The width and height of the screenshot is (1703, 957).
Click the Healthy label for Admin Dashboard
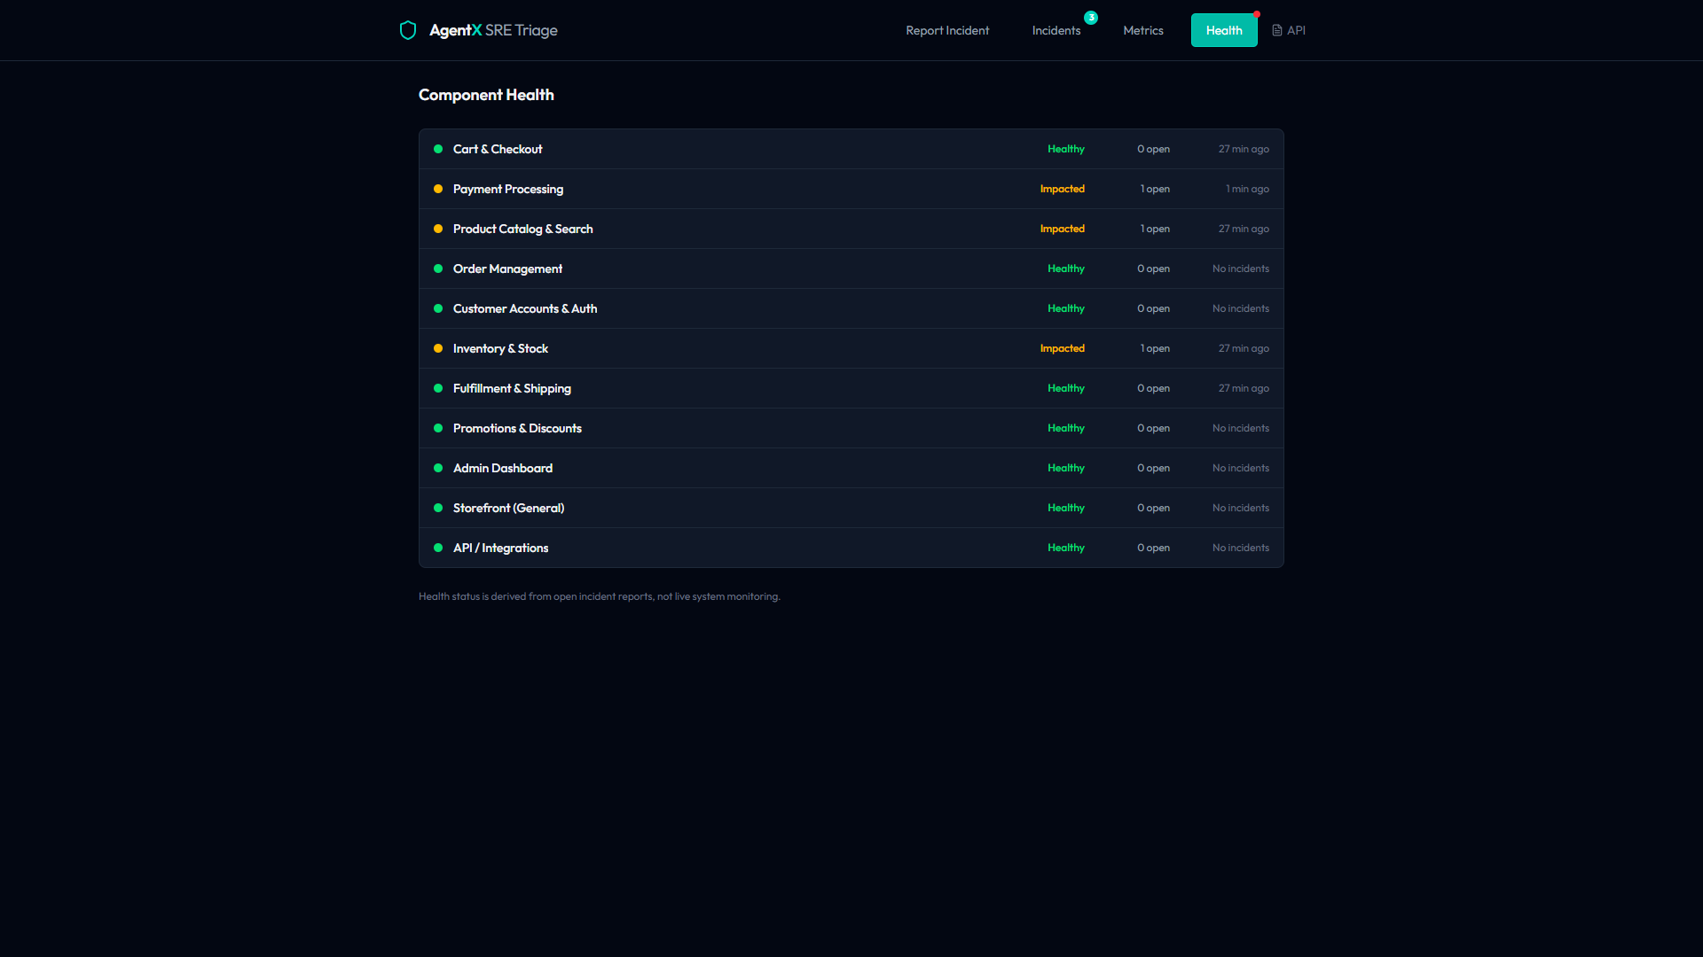[x=1064, y=468]
